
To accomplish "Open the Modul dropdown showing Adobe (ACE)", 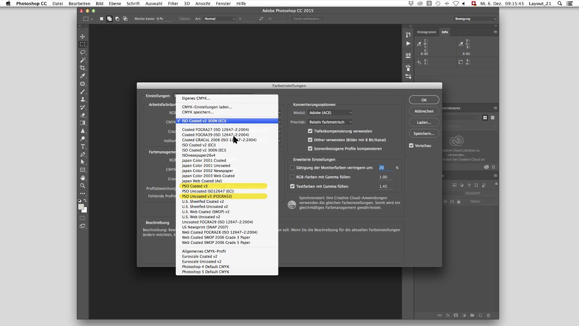I will point(330,113).
